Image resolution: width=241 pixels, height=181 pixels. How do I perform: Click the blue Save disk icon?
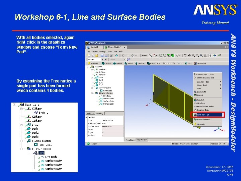click(102, 56)
